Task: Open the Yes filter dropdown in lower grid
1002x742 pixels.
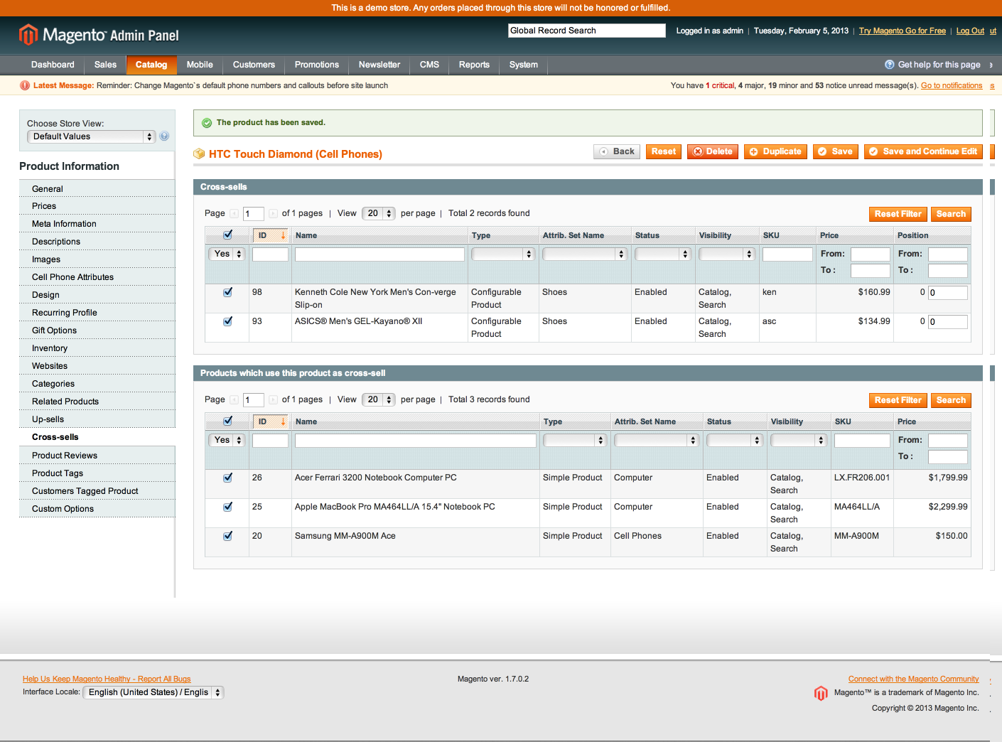Action: tap(227, 440)
